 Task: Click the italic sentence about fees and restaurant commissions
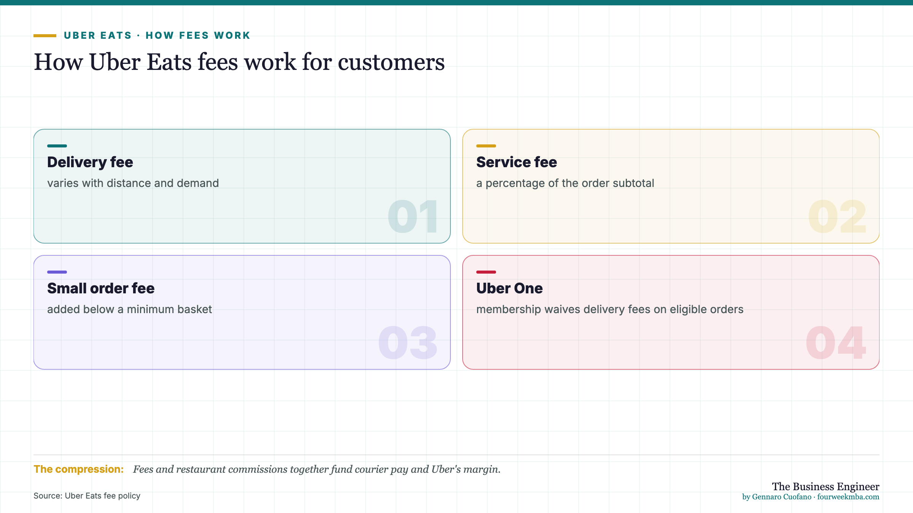tap(317, 469)
